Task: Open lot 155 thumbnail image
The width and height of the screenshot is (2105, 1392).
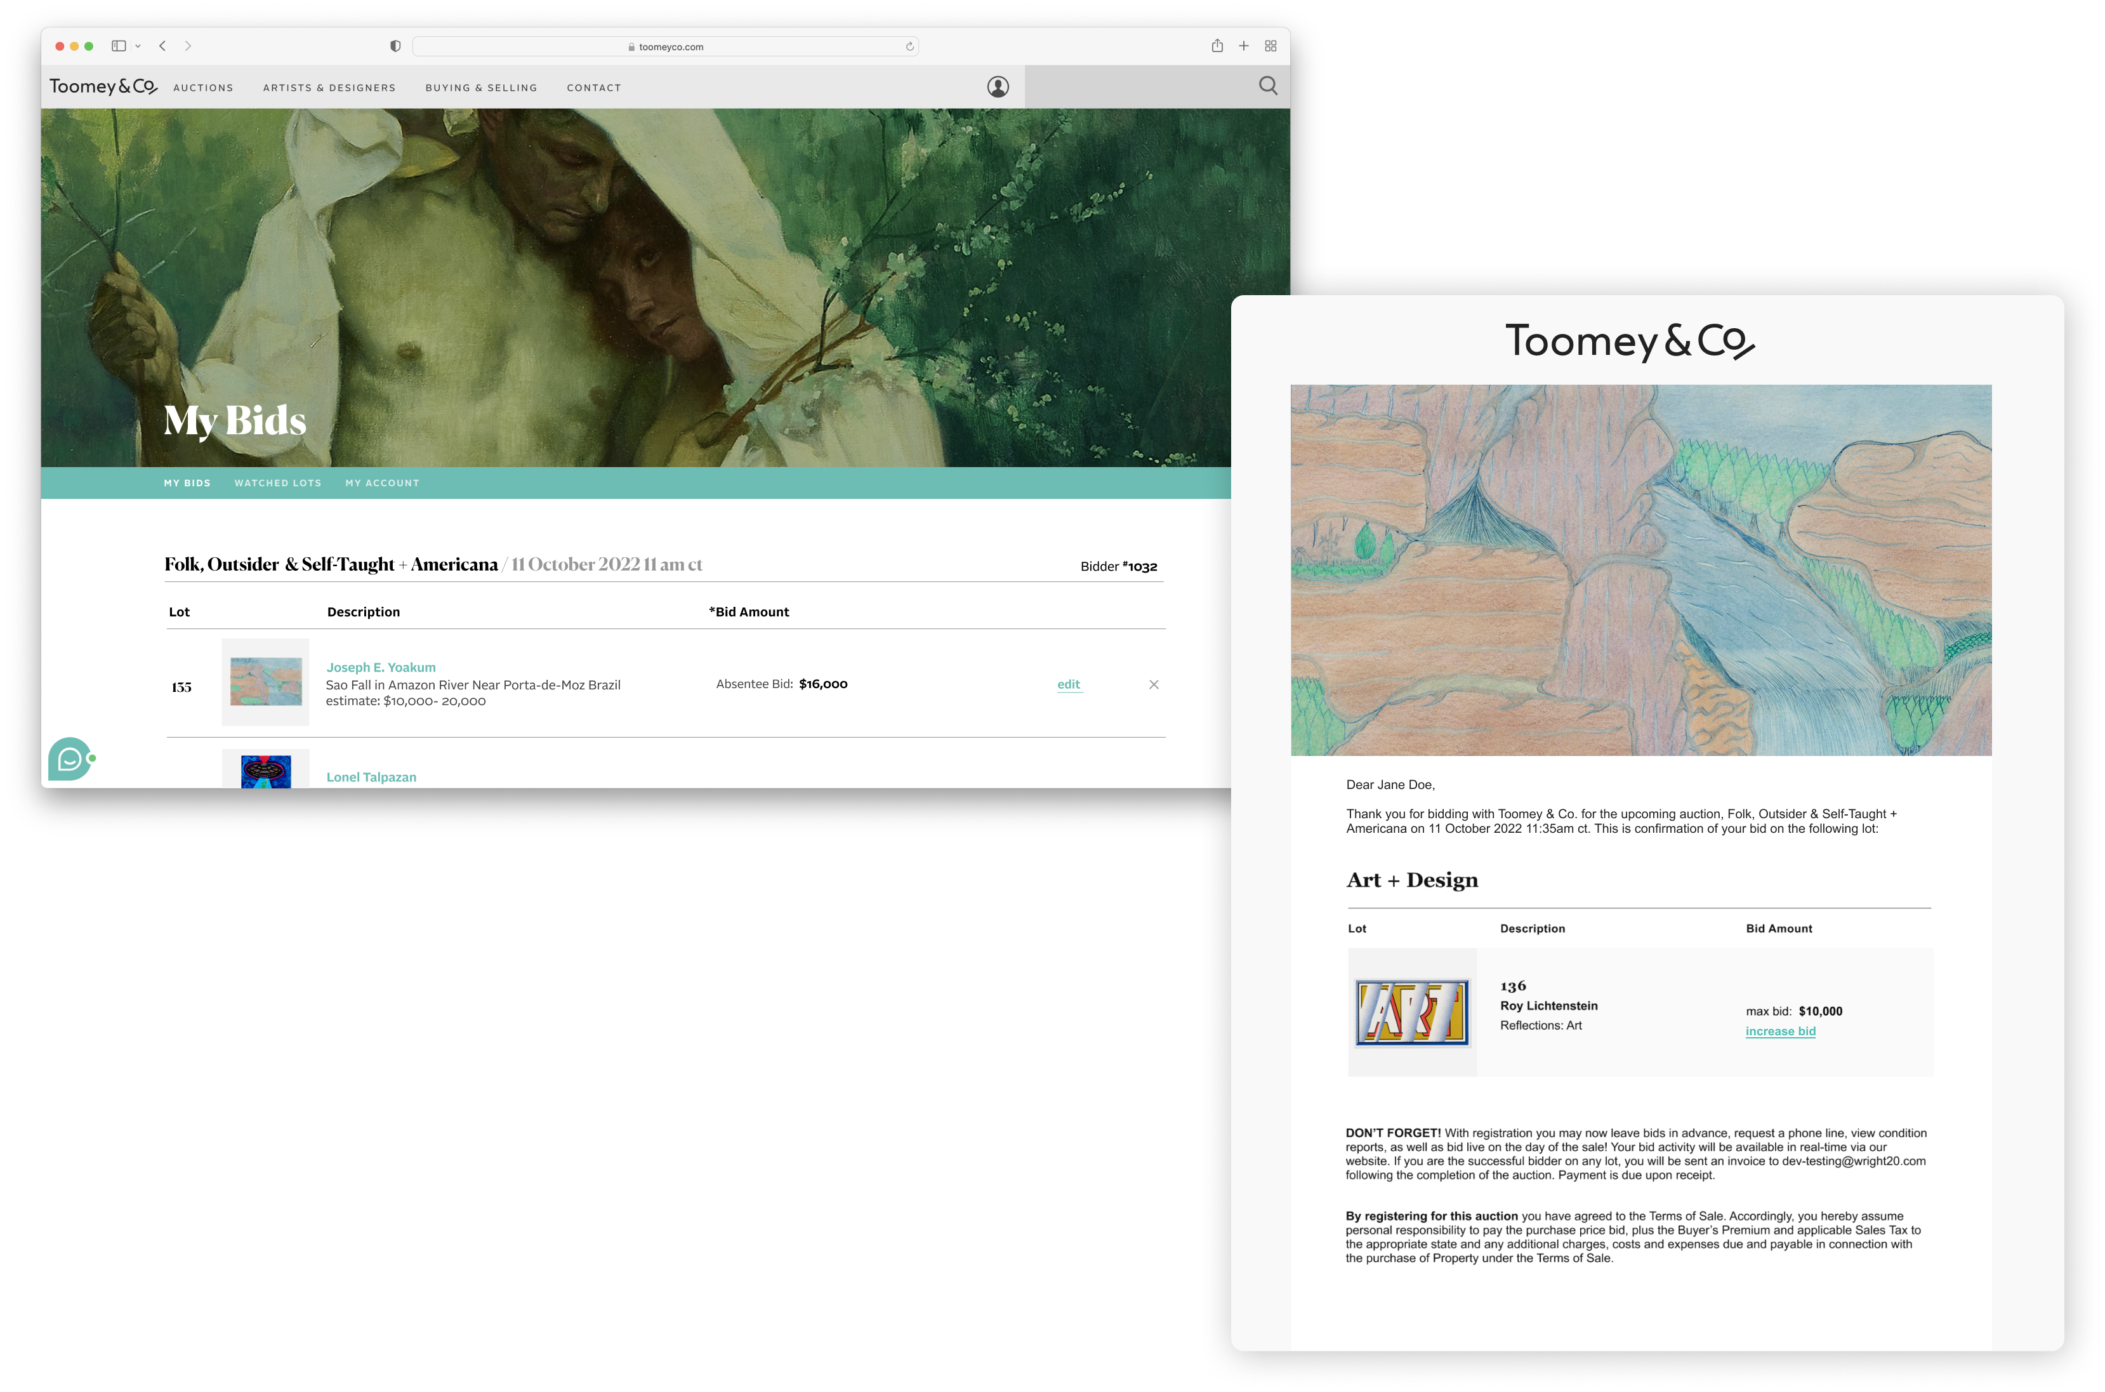Action: [265, 682]
